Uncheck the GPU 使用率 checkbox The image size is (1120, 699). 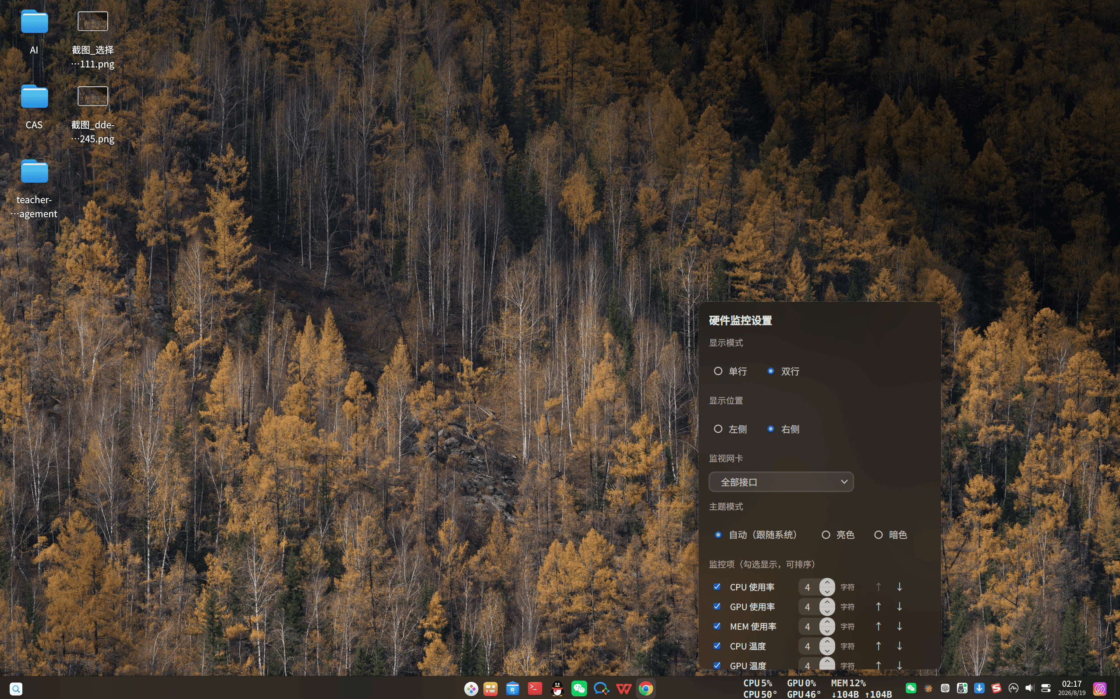(x=717, y=607)
